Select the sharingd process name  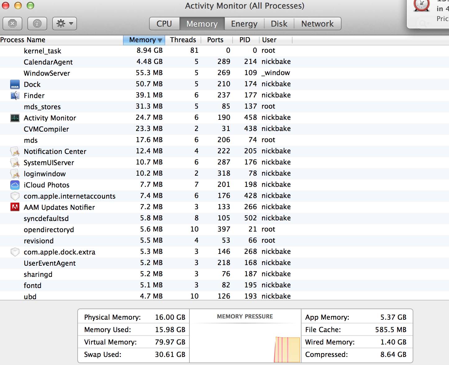tap(38, 274)
